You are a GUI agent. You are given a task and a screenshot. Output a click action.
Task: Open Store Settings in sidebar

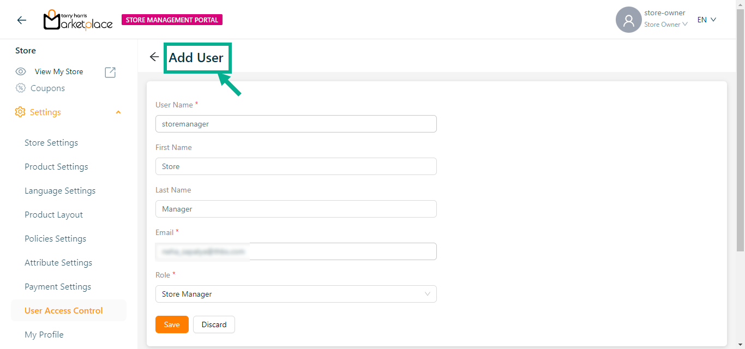click(51, 143)
